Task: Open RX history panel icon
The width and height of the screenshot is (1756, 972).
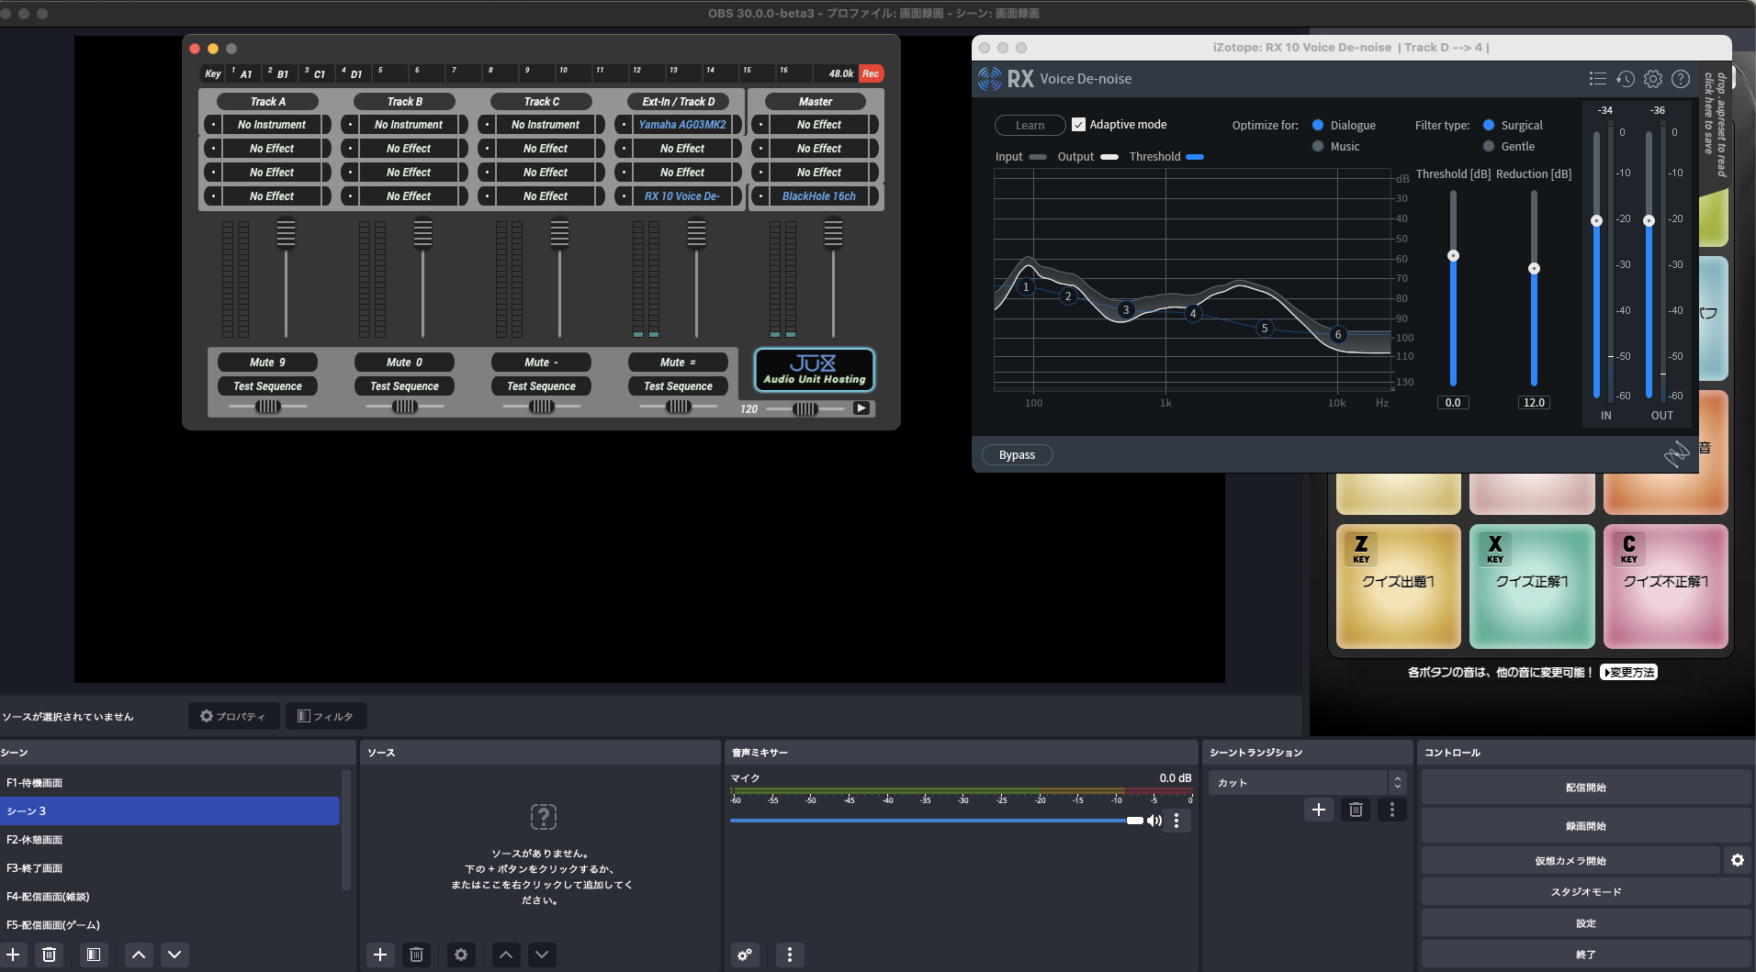Action: click(1626, 79)
